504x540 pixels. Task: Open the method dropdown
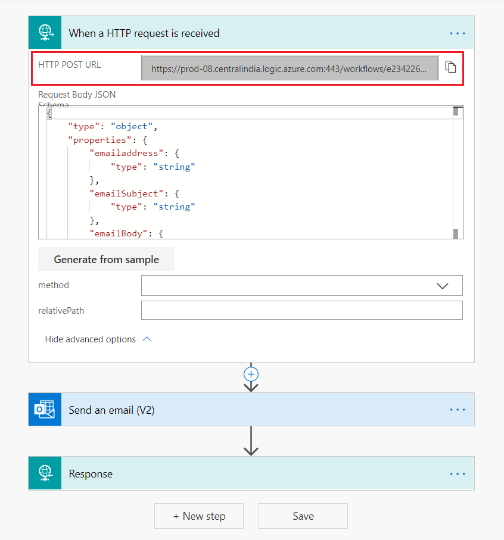click(x=301, y=286)
